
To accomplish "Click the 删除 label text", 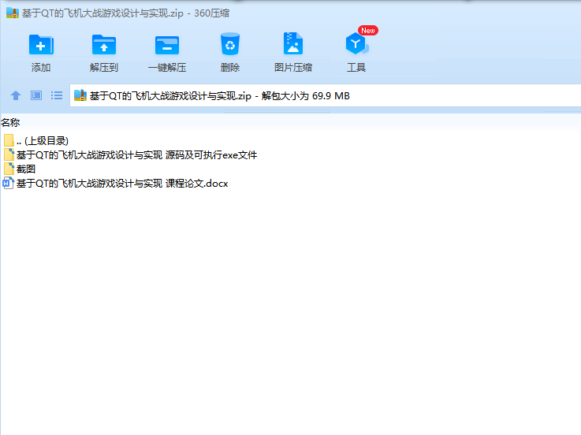I will [x=230, y=68].
